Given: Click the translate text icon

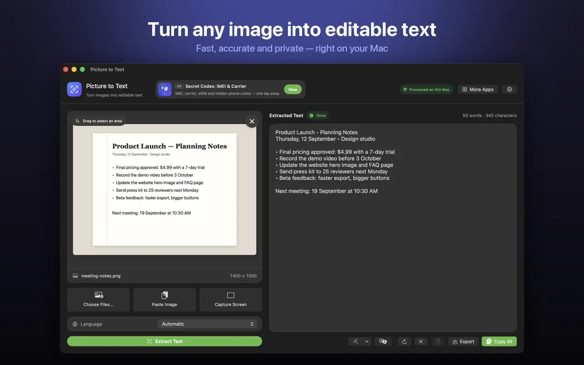Looking at the screenshot, I should coord(383,341).
